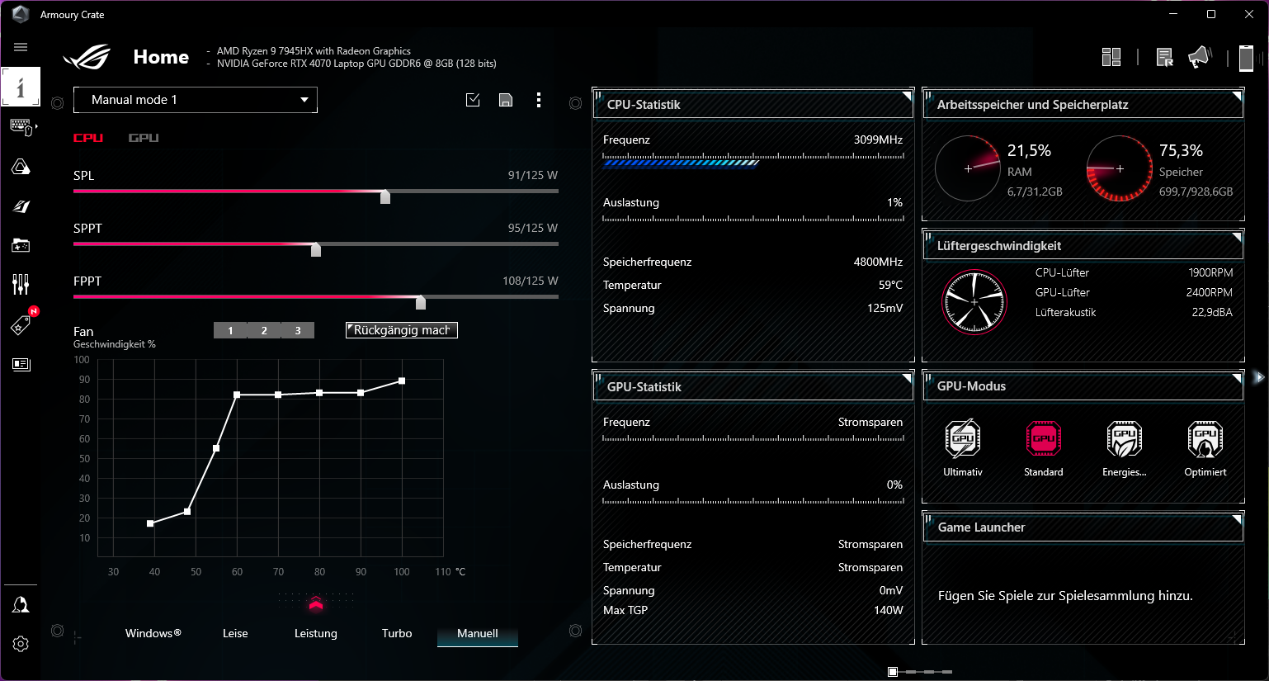Switch to the GPU tab

pyautogui.click(x=144, y=138)
